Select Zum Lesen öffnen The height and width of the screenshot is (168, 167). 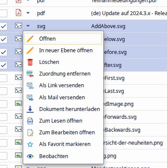pos(63,121)
